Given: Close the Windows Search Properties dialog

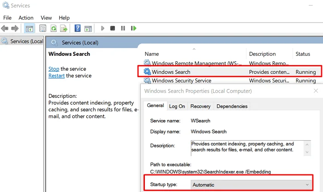Looking at the screenshot, I should tap(316, 91).
